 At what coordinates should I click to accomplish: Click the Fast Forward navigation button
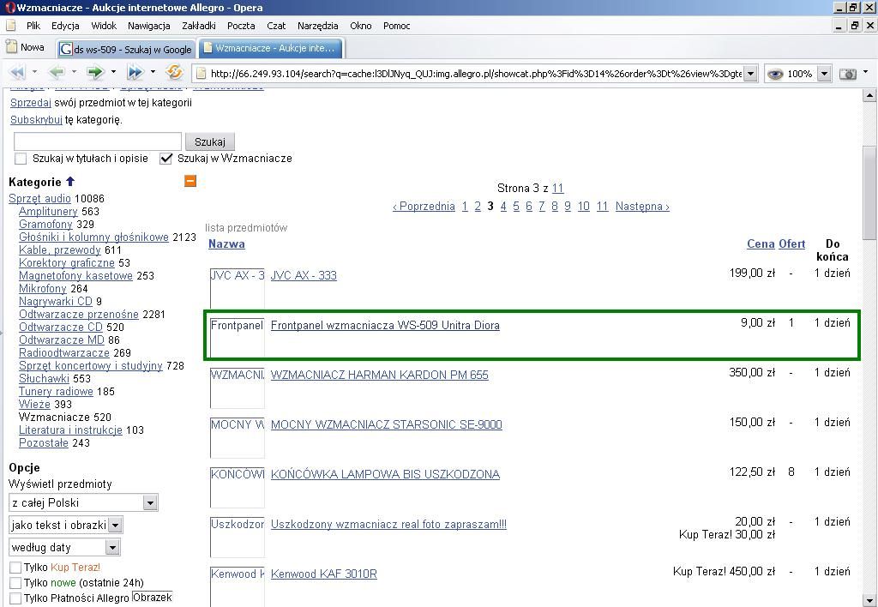(x=135, y=72)
